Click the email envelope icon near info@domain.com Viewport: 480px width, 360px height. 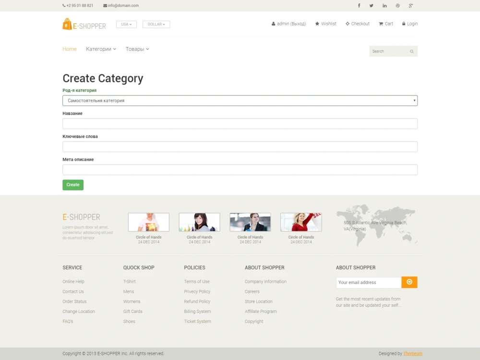104,5
